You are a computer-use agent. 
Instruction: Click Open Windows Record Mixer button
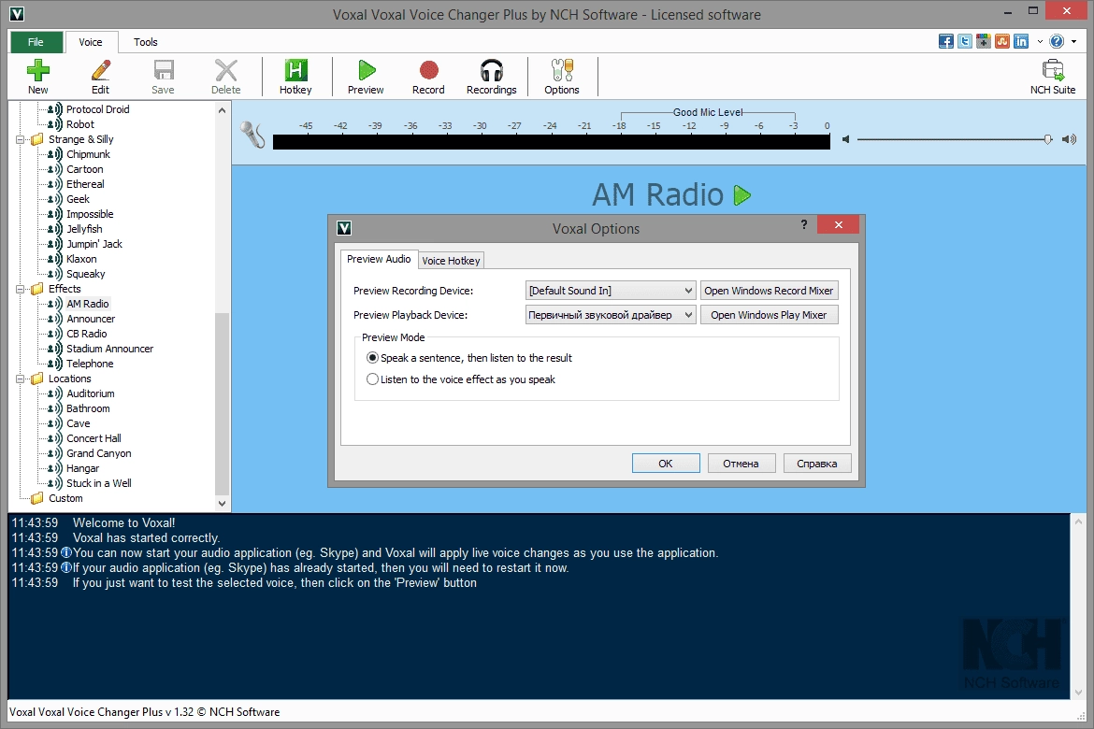click(769, 291)
